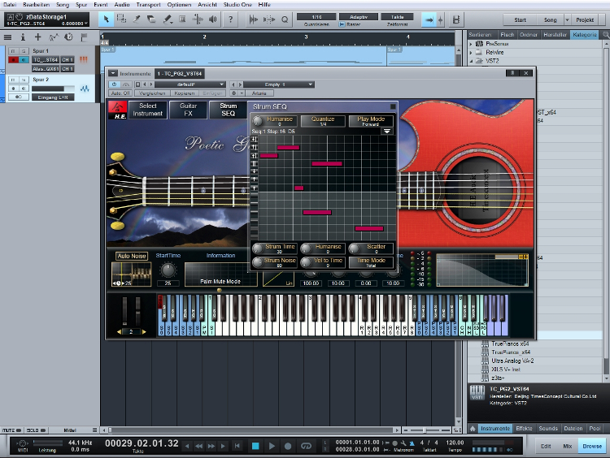Select the Paint pencil tool
610x458 pixels.
(168, 19)
